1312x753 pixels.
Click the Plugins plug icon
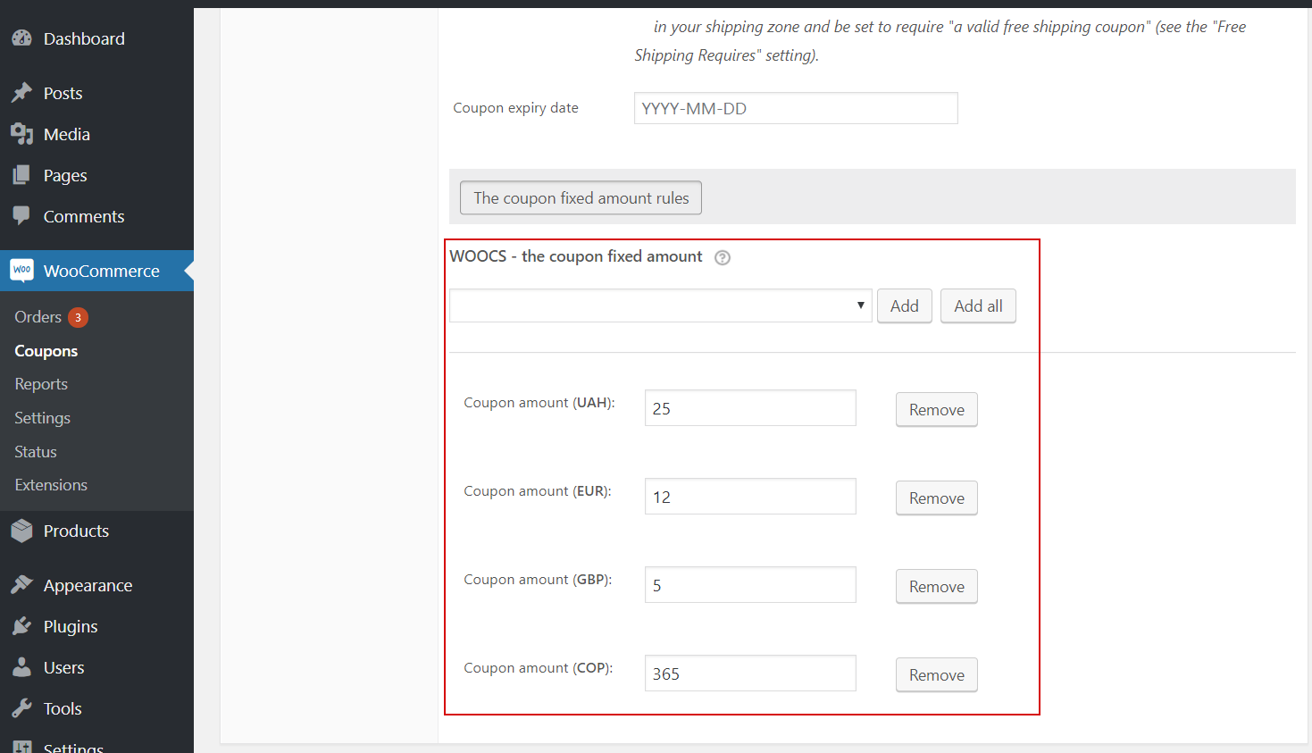click(x=21, y=626)
